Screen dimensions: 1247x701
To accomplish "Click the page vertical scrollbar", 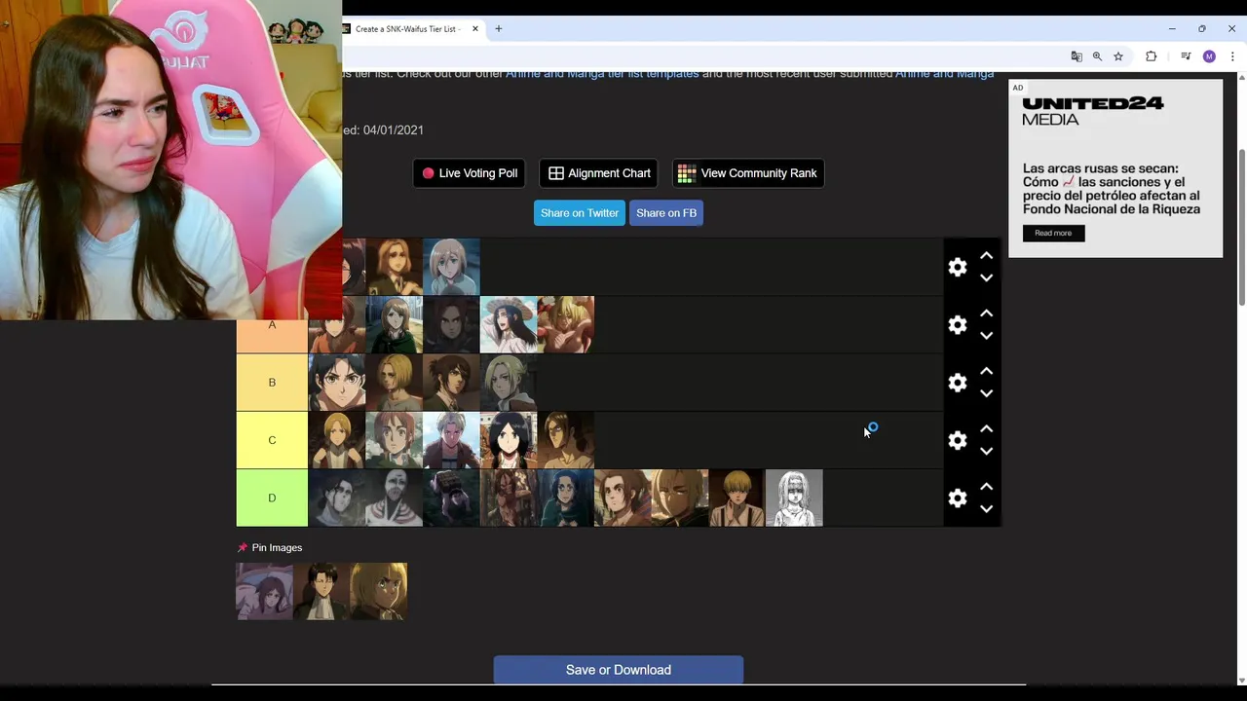I will (1241, 229).
